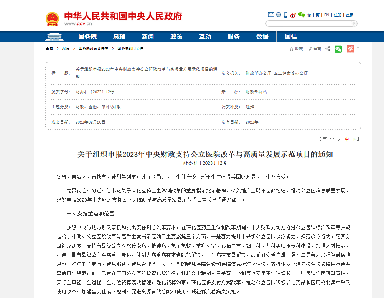
Task: Click the source value 财政部网站
Action: [256, 92]
